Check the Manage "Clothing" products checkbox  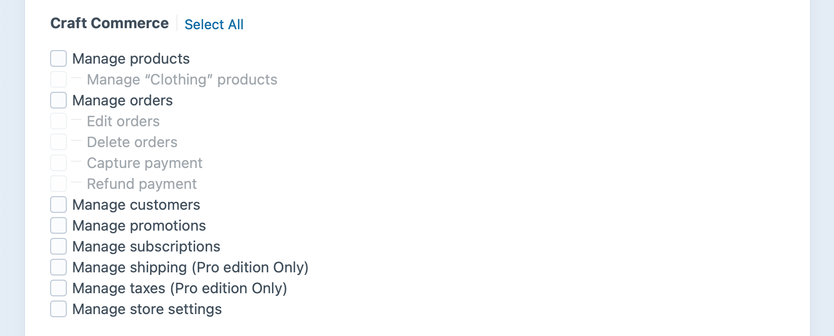(58, 79)
